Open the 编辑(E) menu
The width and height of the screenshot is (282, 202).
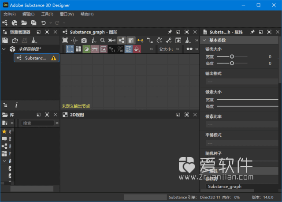coord(28,14)
